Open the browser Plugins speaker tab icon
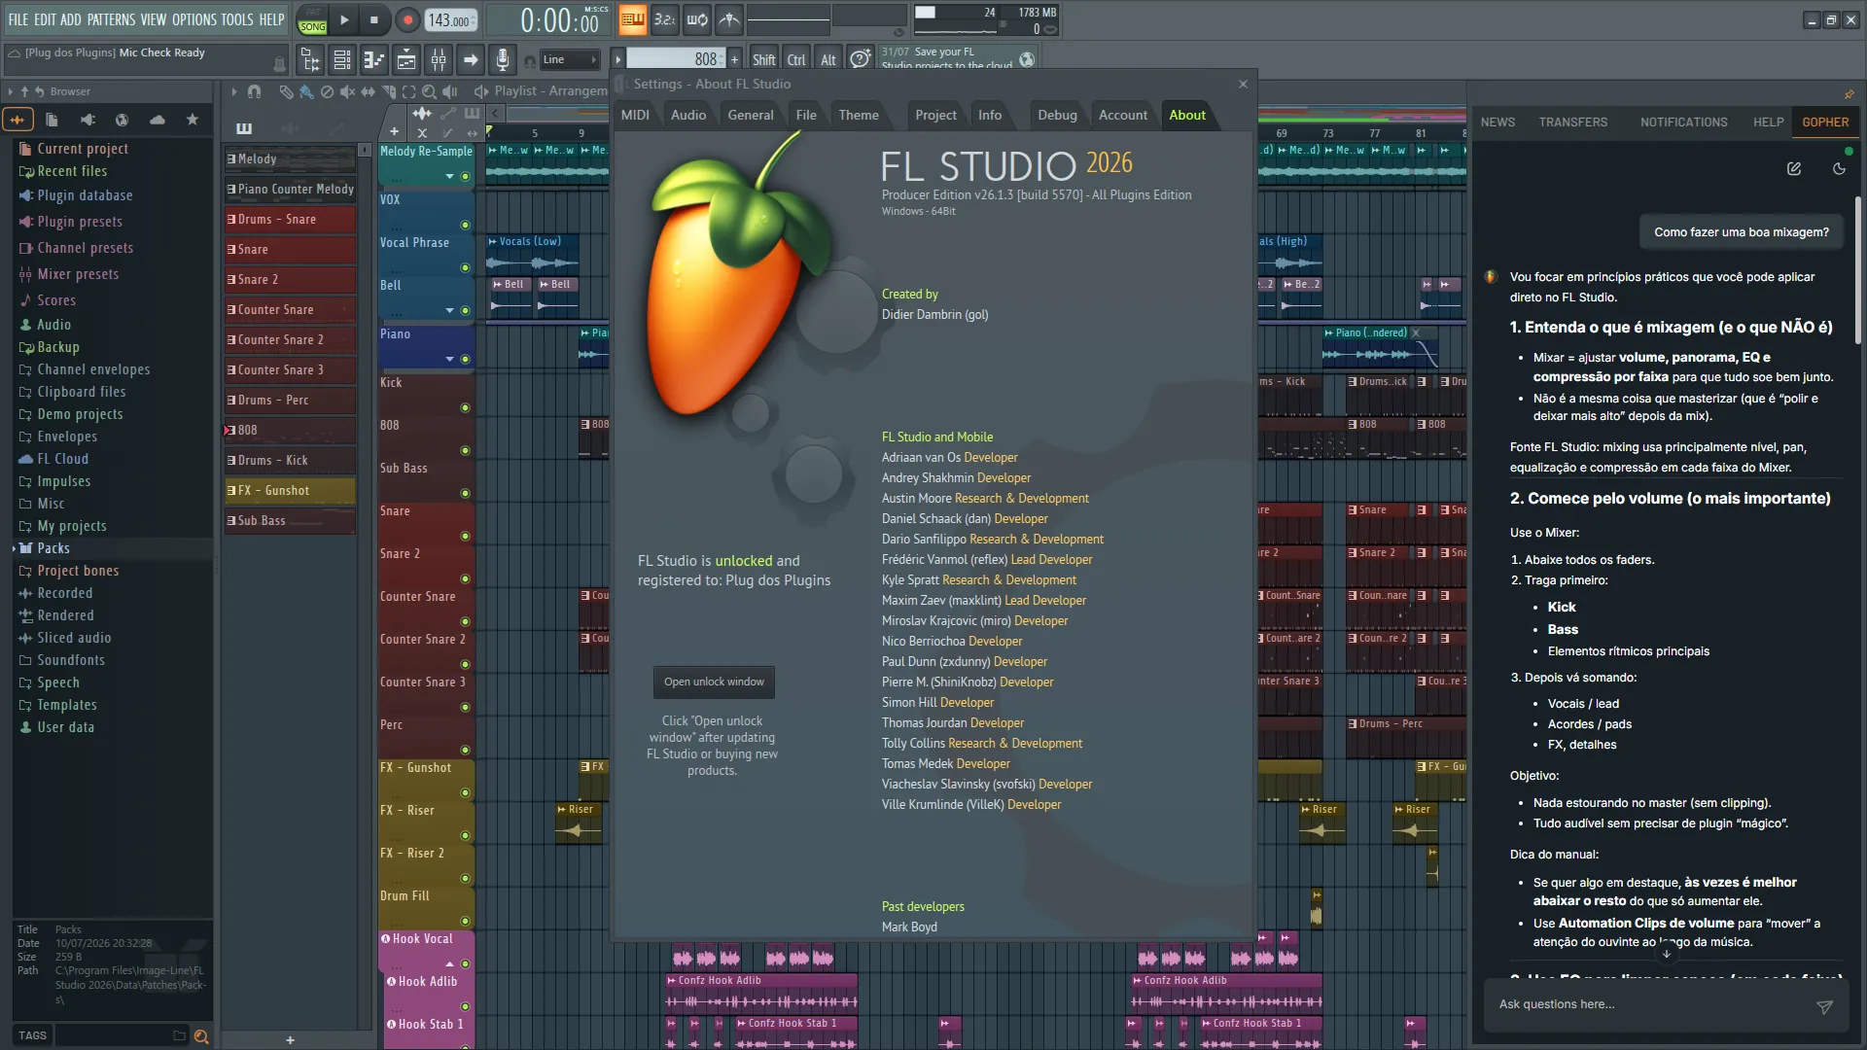 (88, 120)
